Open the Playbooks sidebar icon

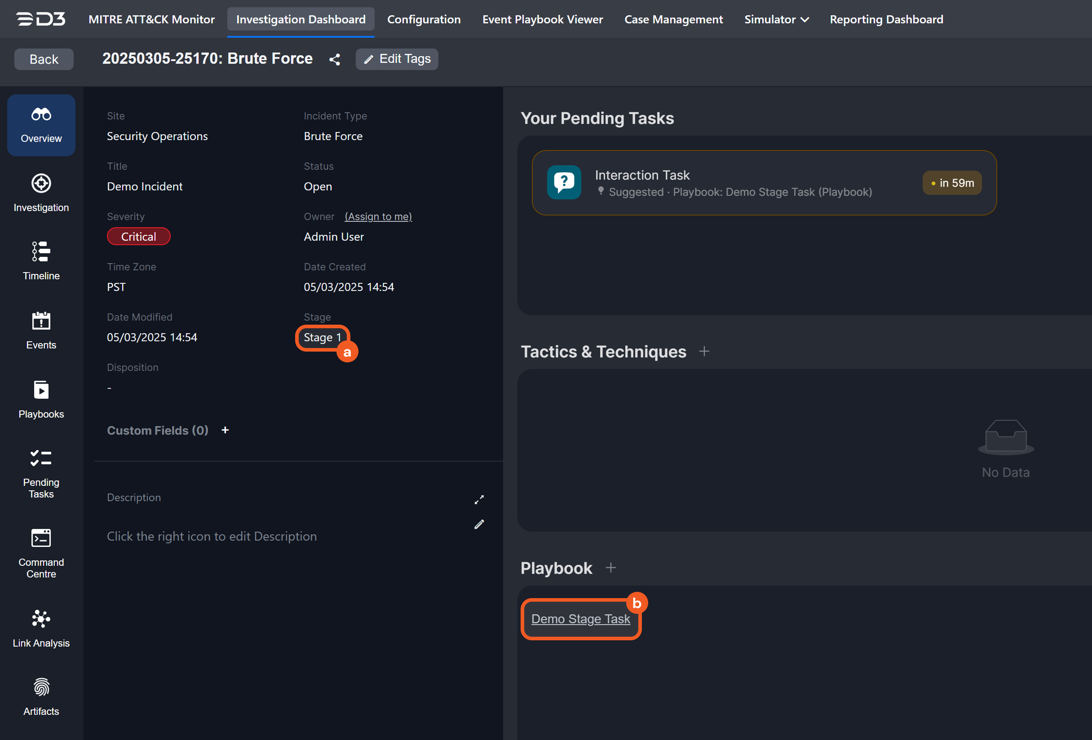click(x=41, y=391)
